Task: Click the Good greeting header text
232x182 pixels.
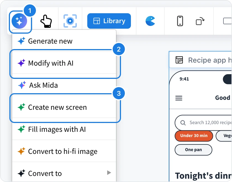Action: click(223, 98)
